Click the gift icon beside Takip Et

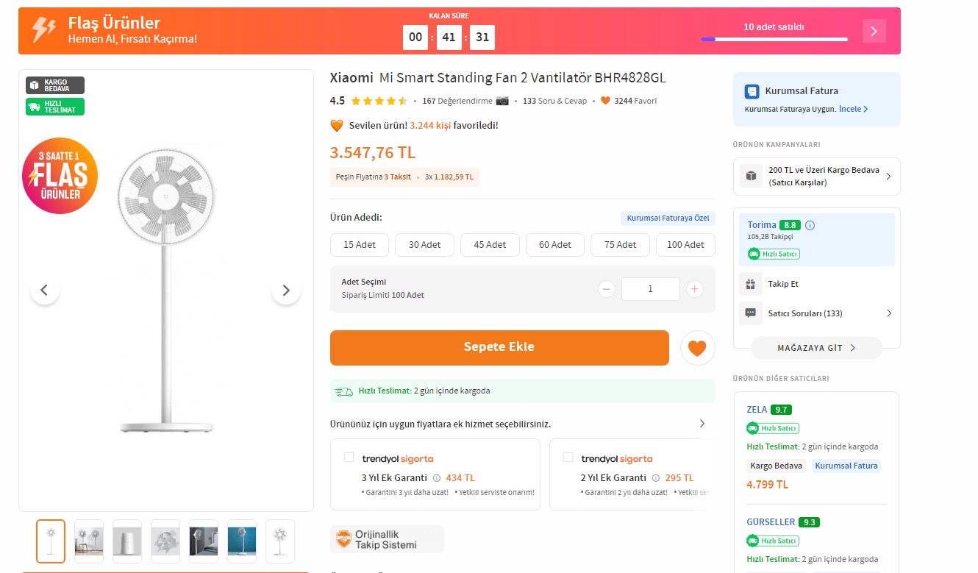pyautogui.click(x=751, y=284)
